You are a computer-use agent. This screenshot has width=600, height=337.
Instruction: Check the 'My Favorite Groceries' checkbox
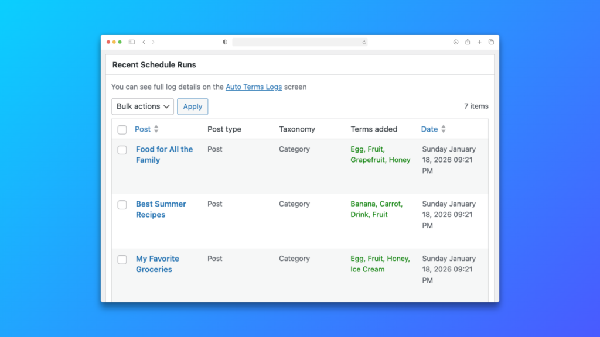pos(122,259)
